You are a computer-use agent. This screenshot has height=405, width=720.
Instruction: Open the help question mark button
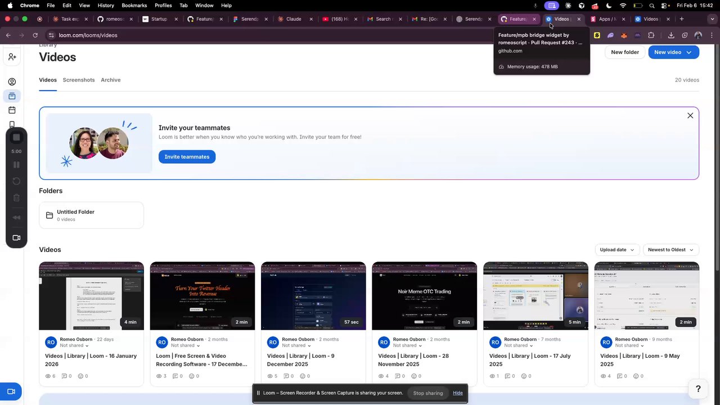pos(698,389)
